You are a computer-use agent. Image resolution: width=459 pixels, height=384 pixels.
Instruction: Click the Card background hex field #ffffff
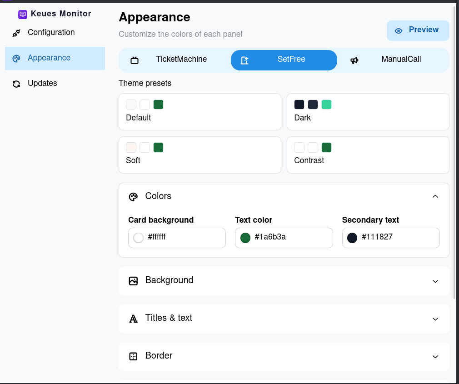point(177,238)
